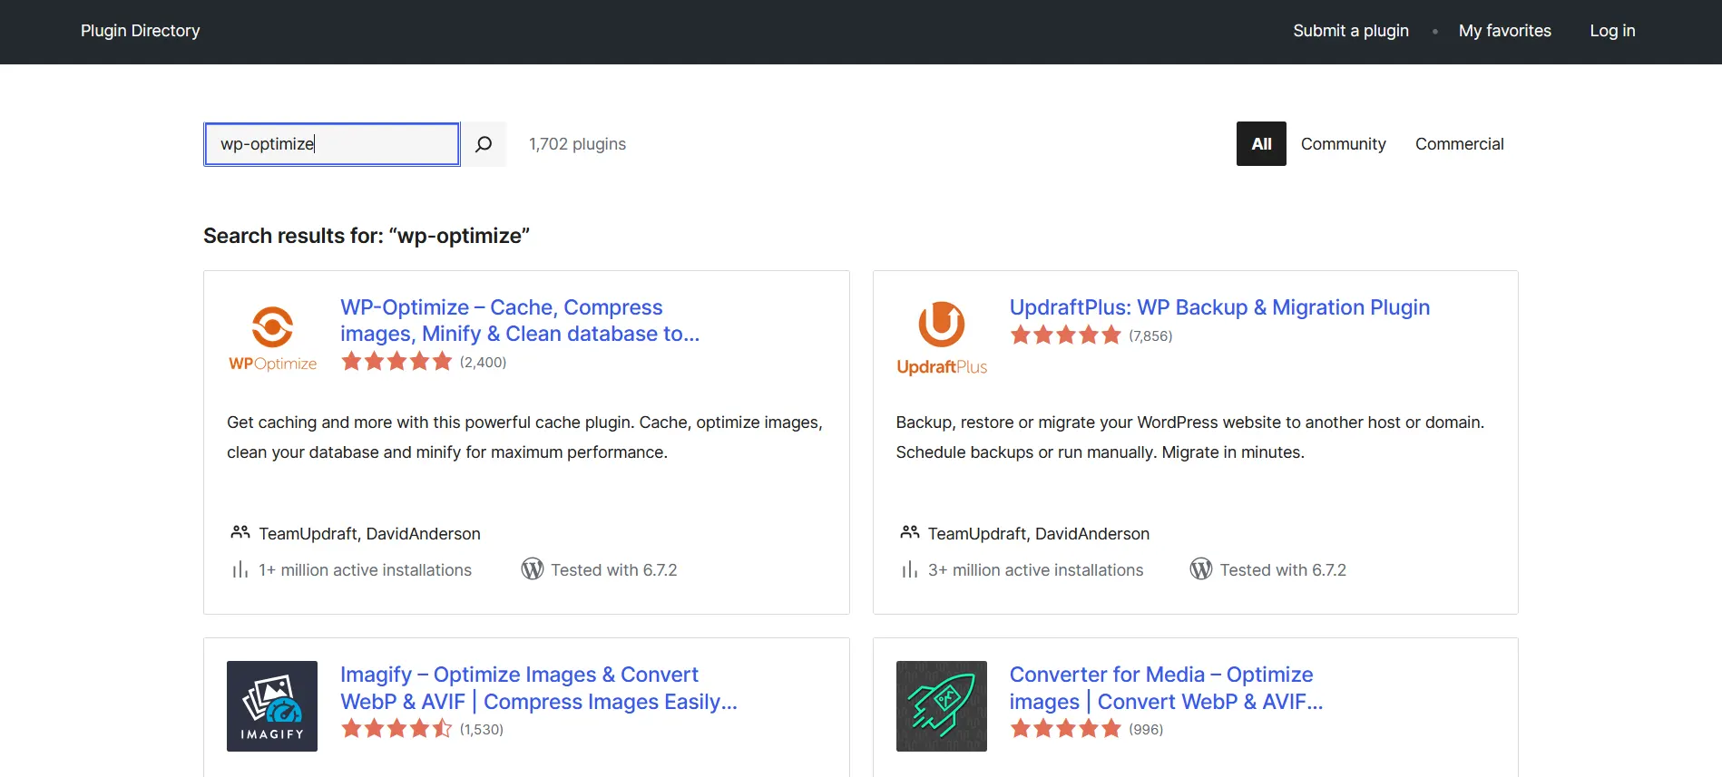Screen dimensions: 1722x777
Task: Open WP-Optimize – Cache, Compress images title link
Action: pos(520,321)
